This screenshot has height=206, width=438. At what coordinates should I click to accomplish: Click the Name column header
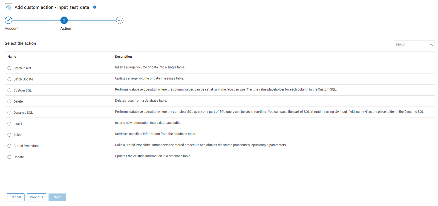click(12, 57)
